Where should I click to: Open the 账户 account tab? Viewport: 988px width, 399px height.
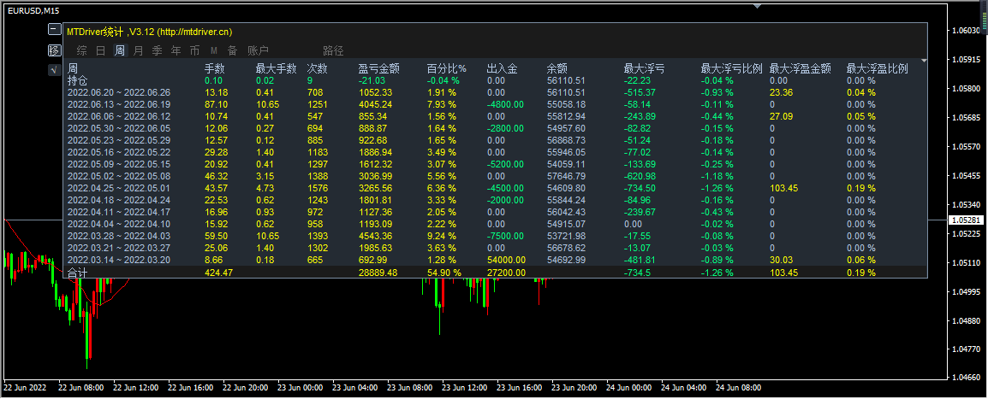(258, 51)
